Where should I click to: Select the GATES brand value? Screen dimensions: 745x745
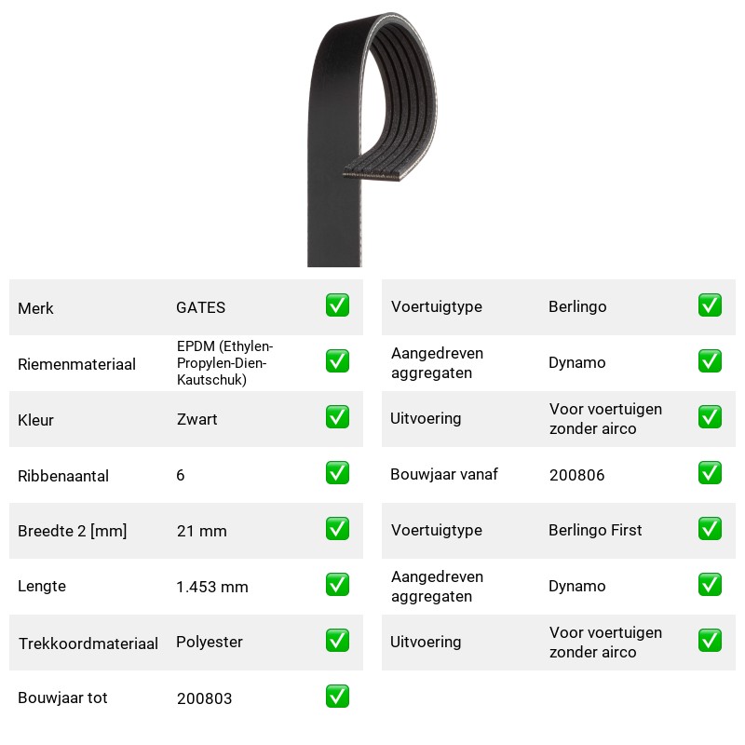pos(200,307)
